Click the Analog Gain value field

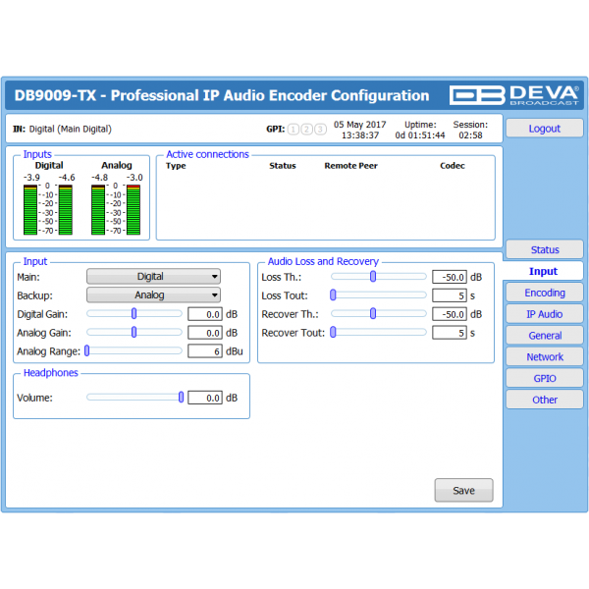[x=205, y=333]
